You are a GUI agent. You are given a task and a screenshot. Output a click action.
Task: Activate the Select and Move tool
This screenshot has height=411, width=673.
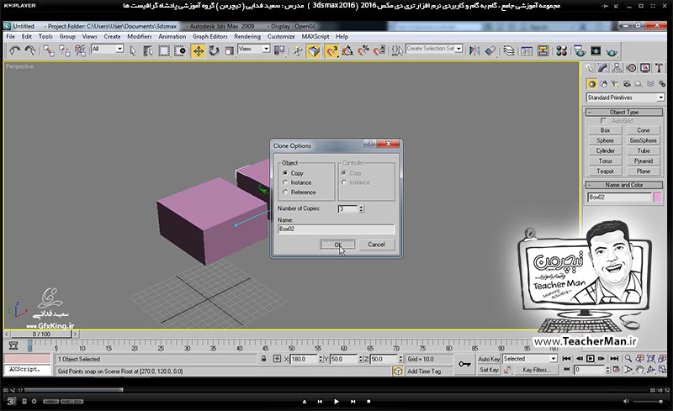[x=199, y=51]
